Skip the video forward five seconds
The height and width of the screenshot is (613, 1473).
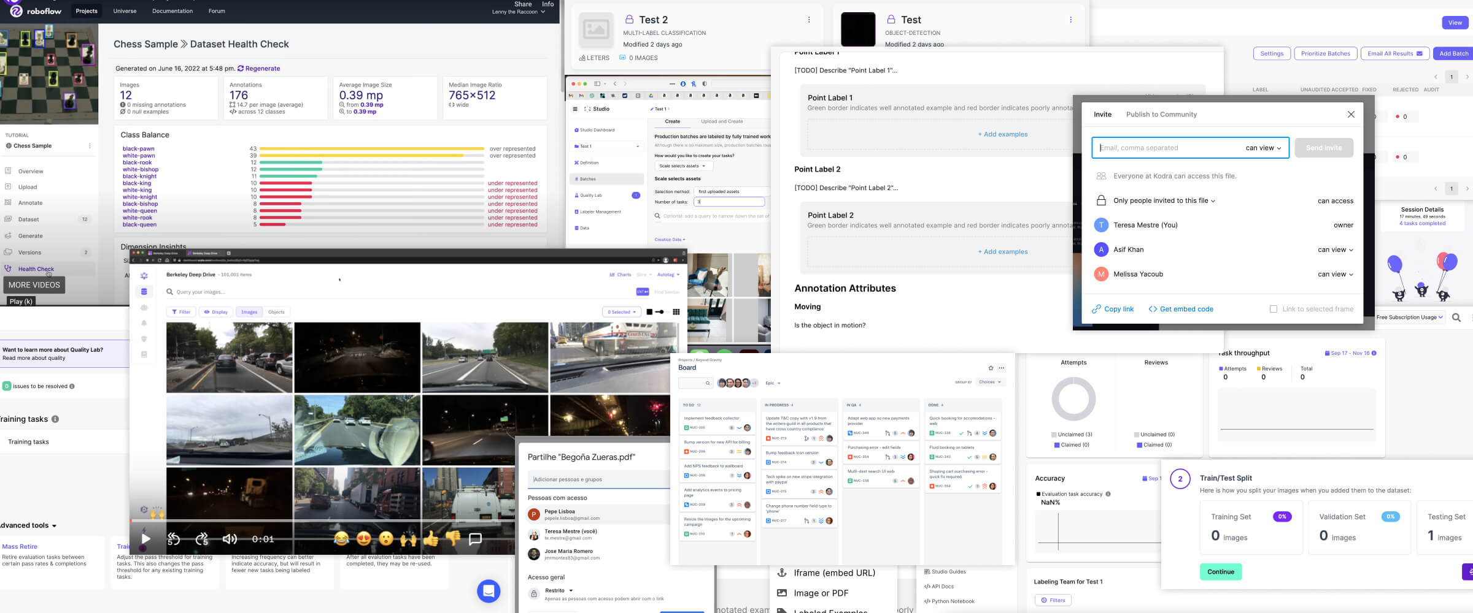click(x=202, y=539)
